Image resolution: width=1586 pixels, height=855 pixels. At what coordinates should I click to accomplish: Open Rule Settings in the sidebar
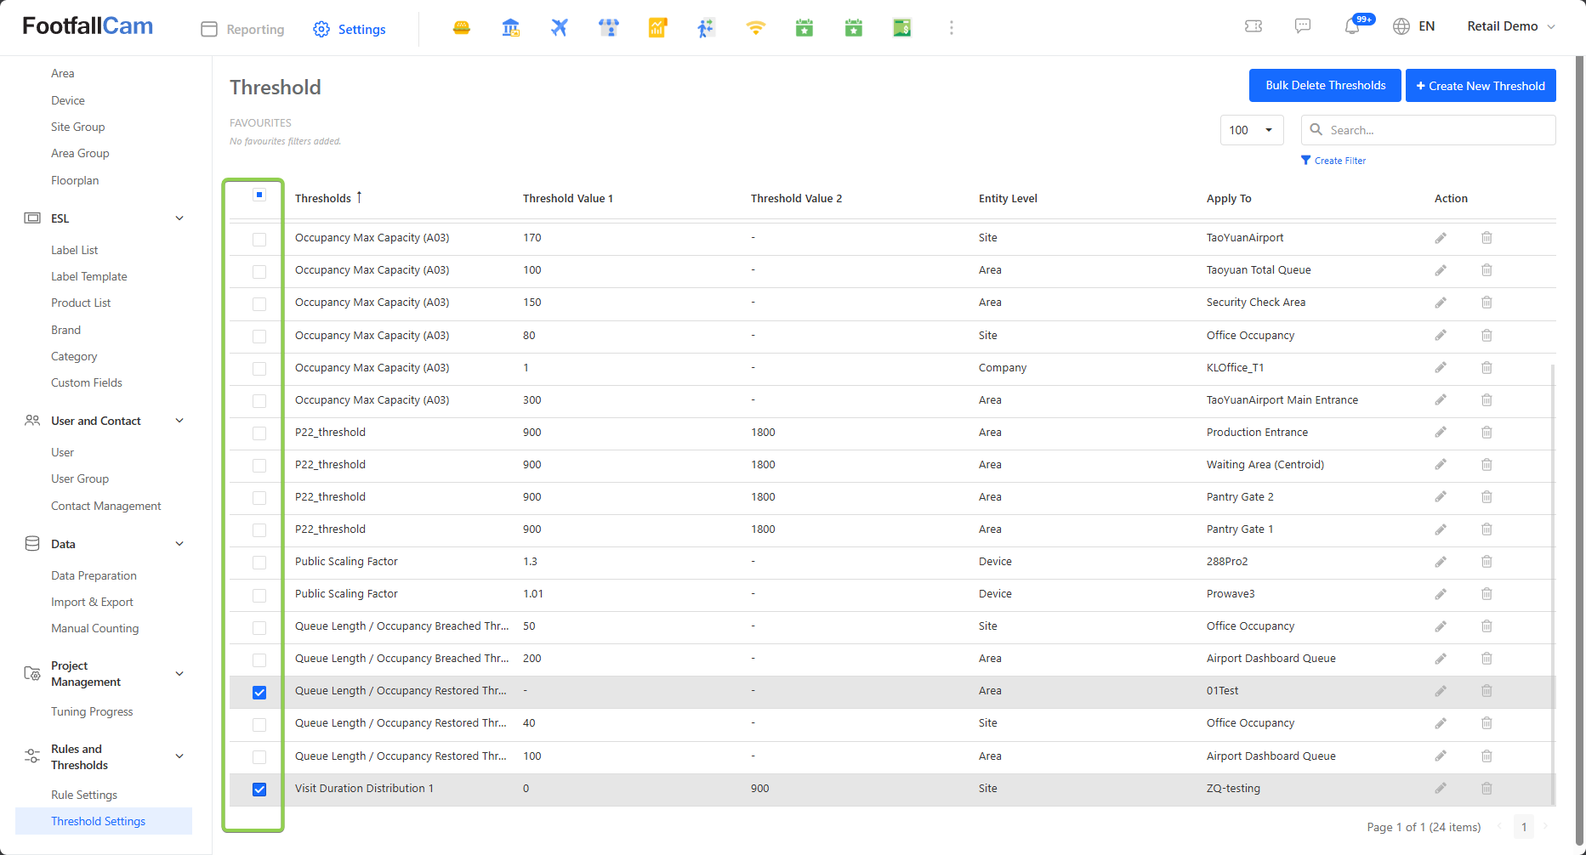[84, 795]
